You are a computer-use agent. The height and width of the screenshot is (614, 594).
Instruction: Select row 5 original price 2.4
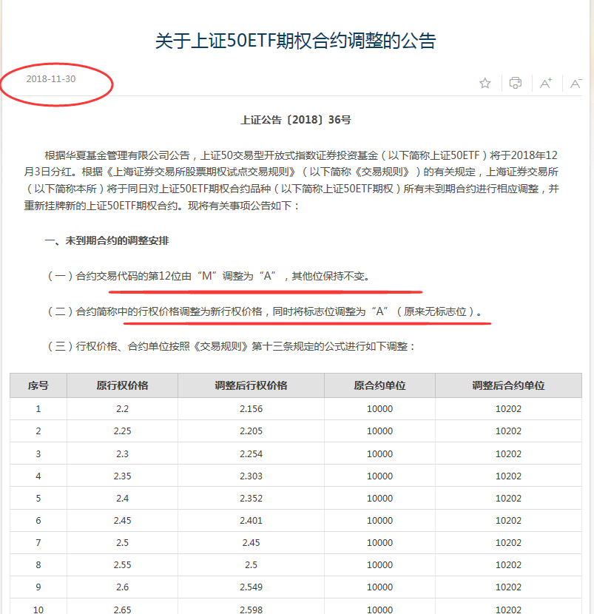coord(121,498)
